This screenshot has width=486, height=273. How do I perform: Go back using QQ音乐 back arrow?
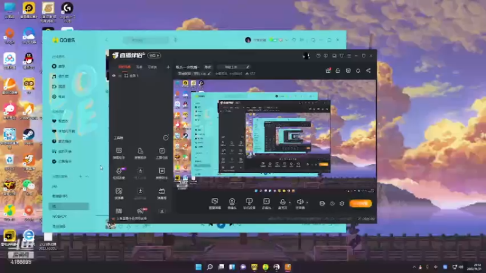107,40
